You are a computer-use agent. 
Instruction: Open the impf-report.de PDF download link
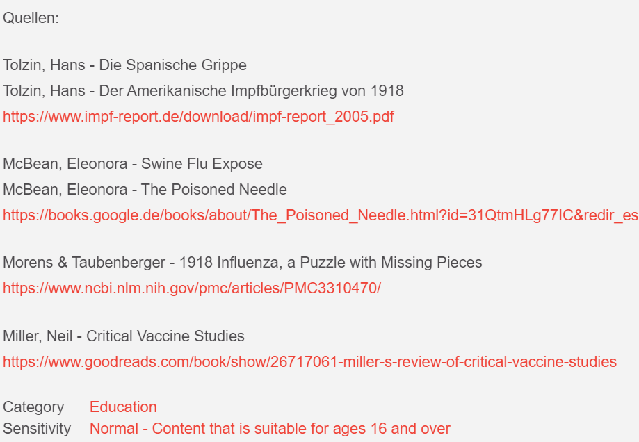pyautogui.click(x=198, y=117)
